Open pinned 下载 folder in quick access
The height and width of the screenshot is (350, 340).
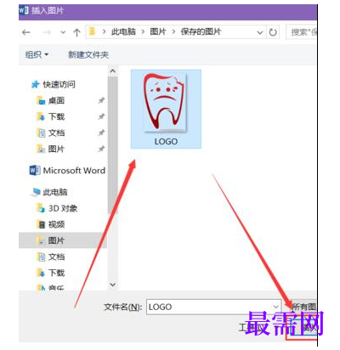tap(56, 116)
